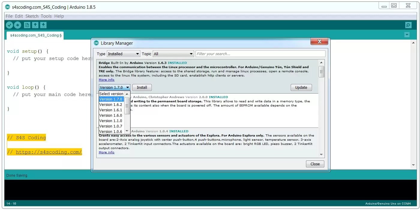Click the library search filter field
420x210 pixels.
pos(260,54)
